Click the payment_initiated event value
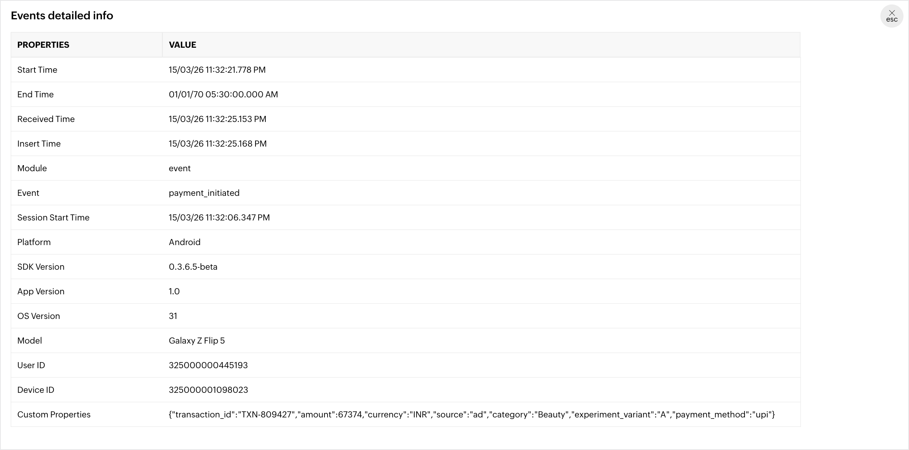 tap(204, 193)
